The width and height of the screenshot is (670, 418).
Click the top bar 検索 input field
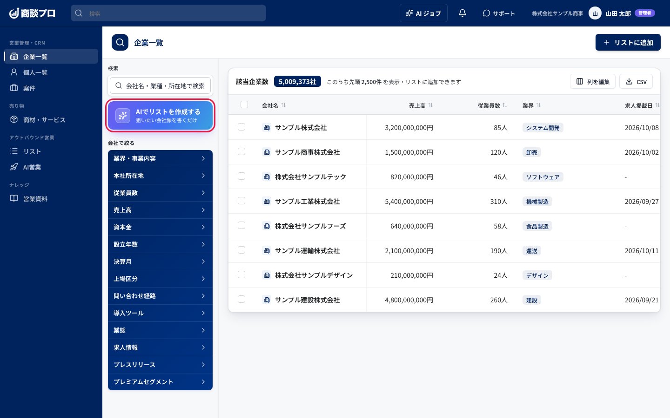tap(168, 13)
